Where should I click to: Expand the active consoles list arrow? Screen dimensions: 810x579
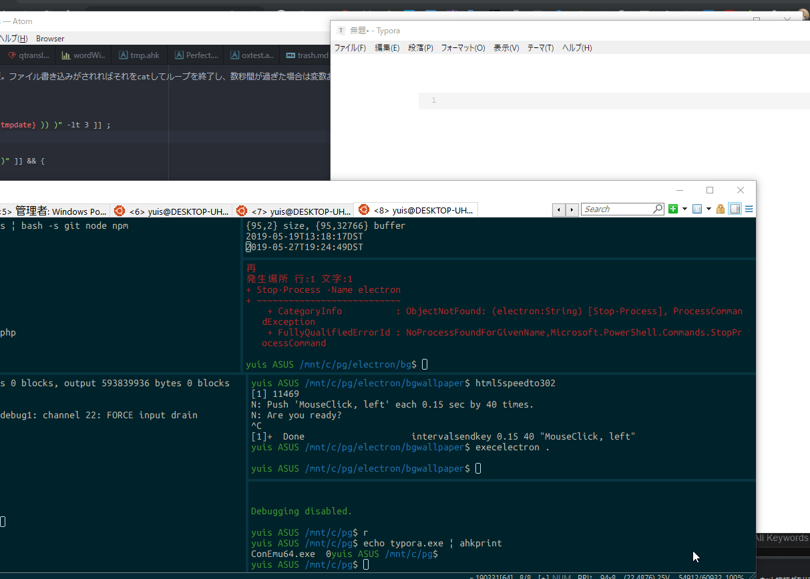[708, 209]
